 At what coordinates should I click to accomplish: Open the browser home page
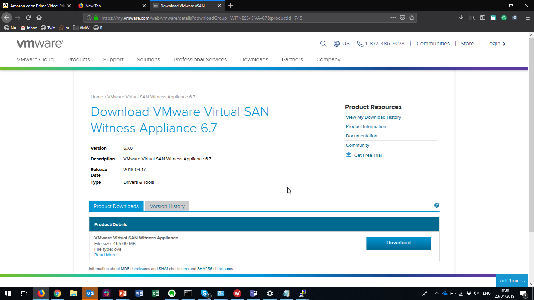[x=39, y=18]
